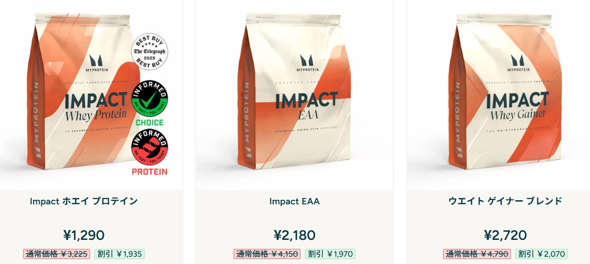The image size is (590, 264).
Task: Click the 通常価格 ¥4,150 strikethrough label
Action: tap(267, 254)
